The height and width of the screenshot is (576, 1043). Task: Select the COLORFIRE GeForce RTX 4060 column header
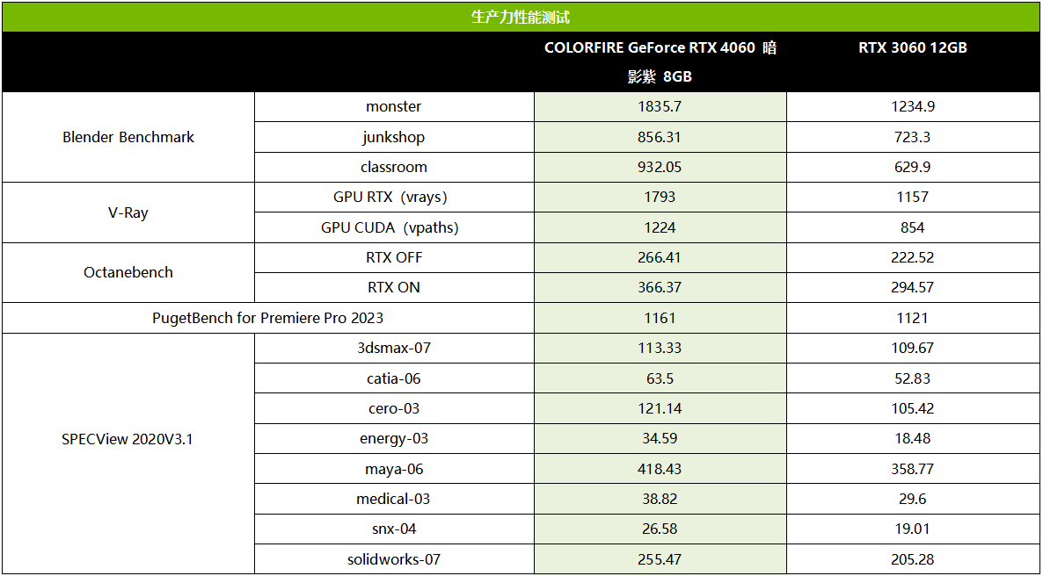pyautogui.click(x=660, y=61)
